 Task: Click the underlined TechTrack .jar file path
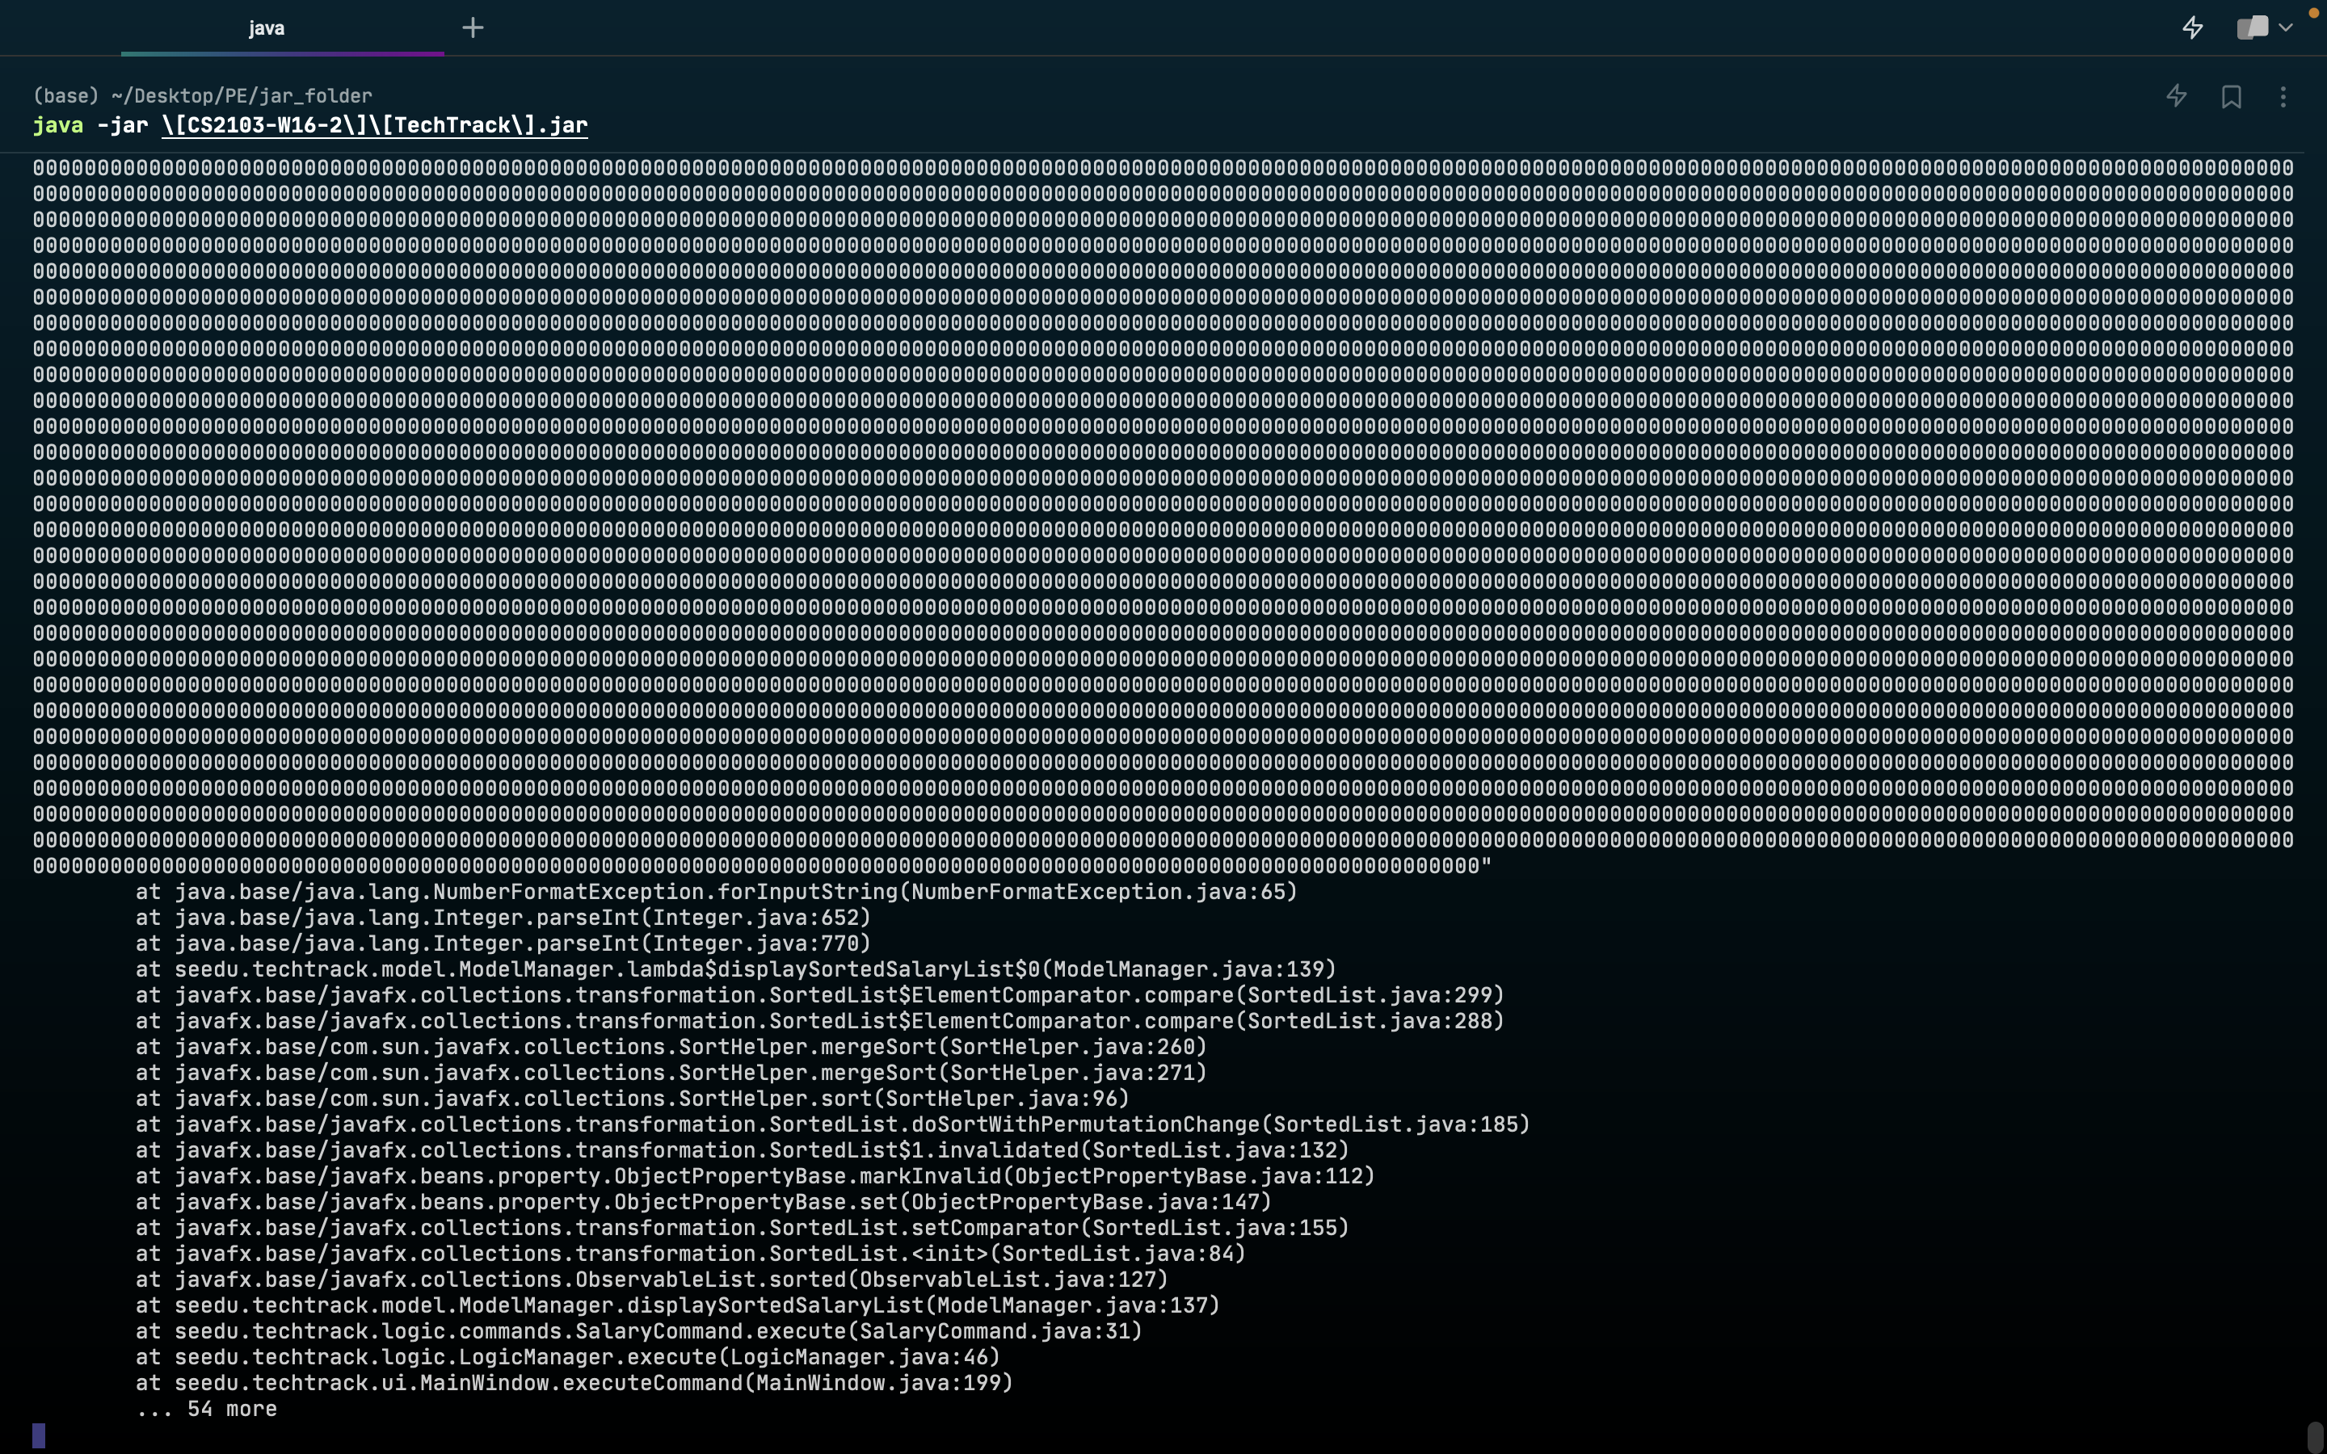tap(374, 125)
